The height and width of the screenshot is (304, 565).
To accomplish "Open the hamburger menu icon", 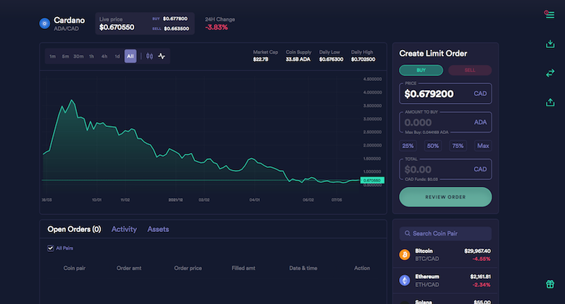I will (549, 15).
